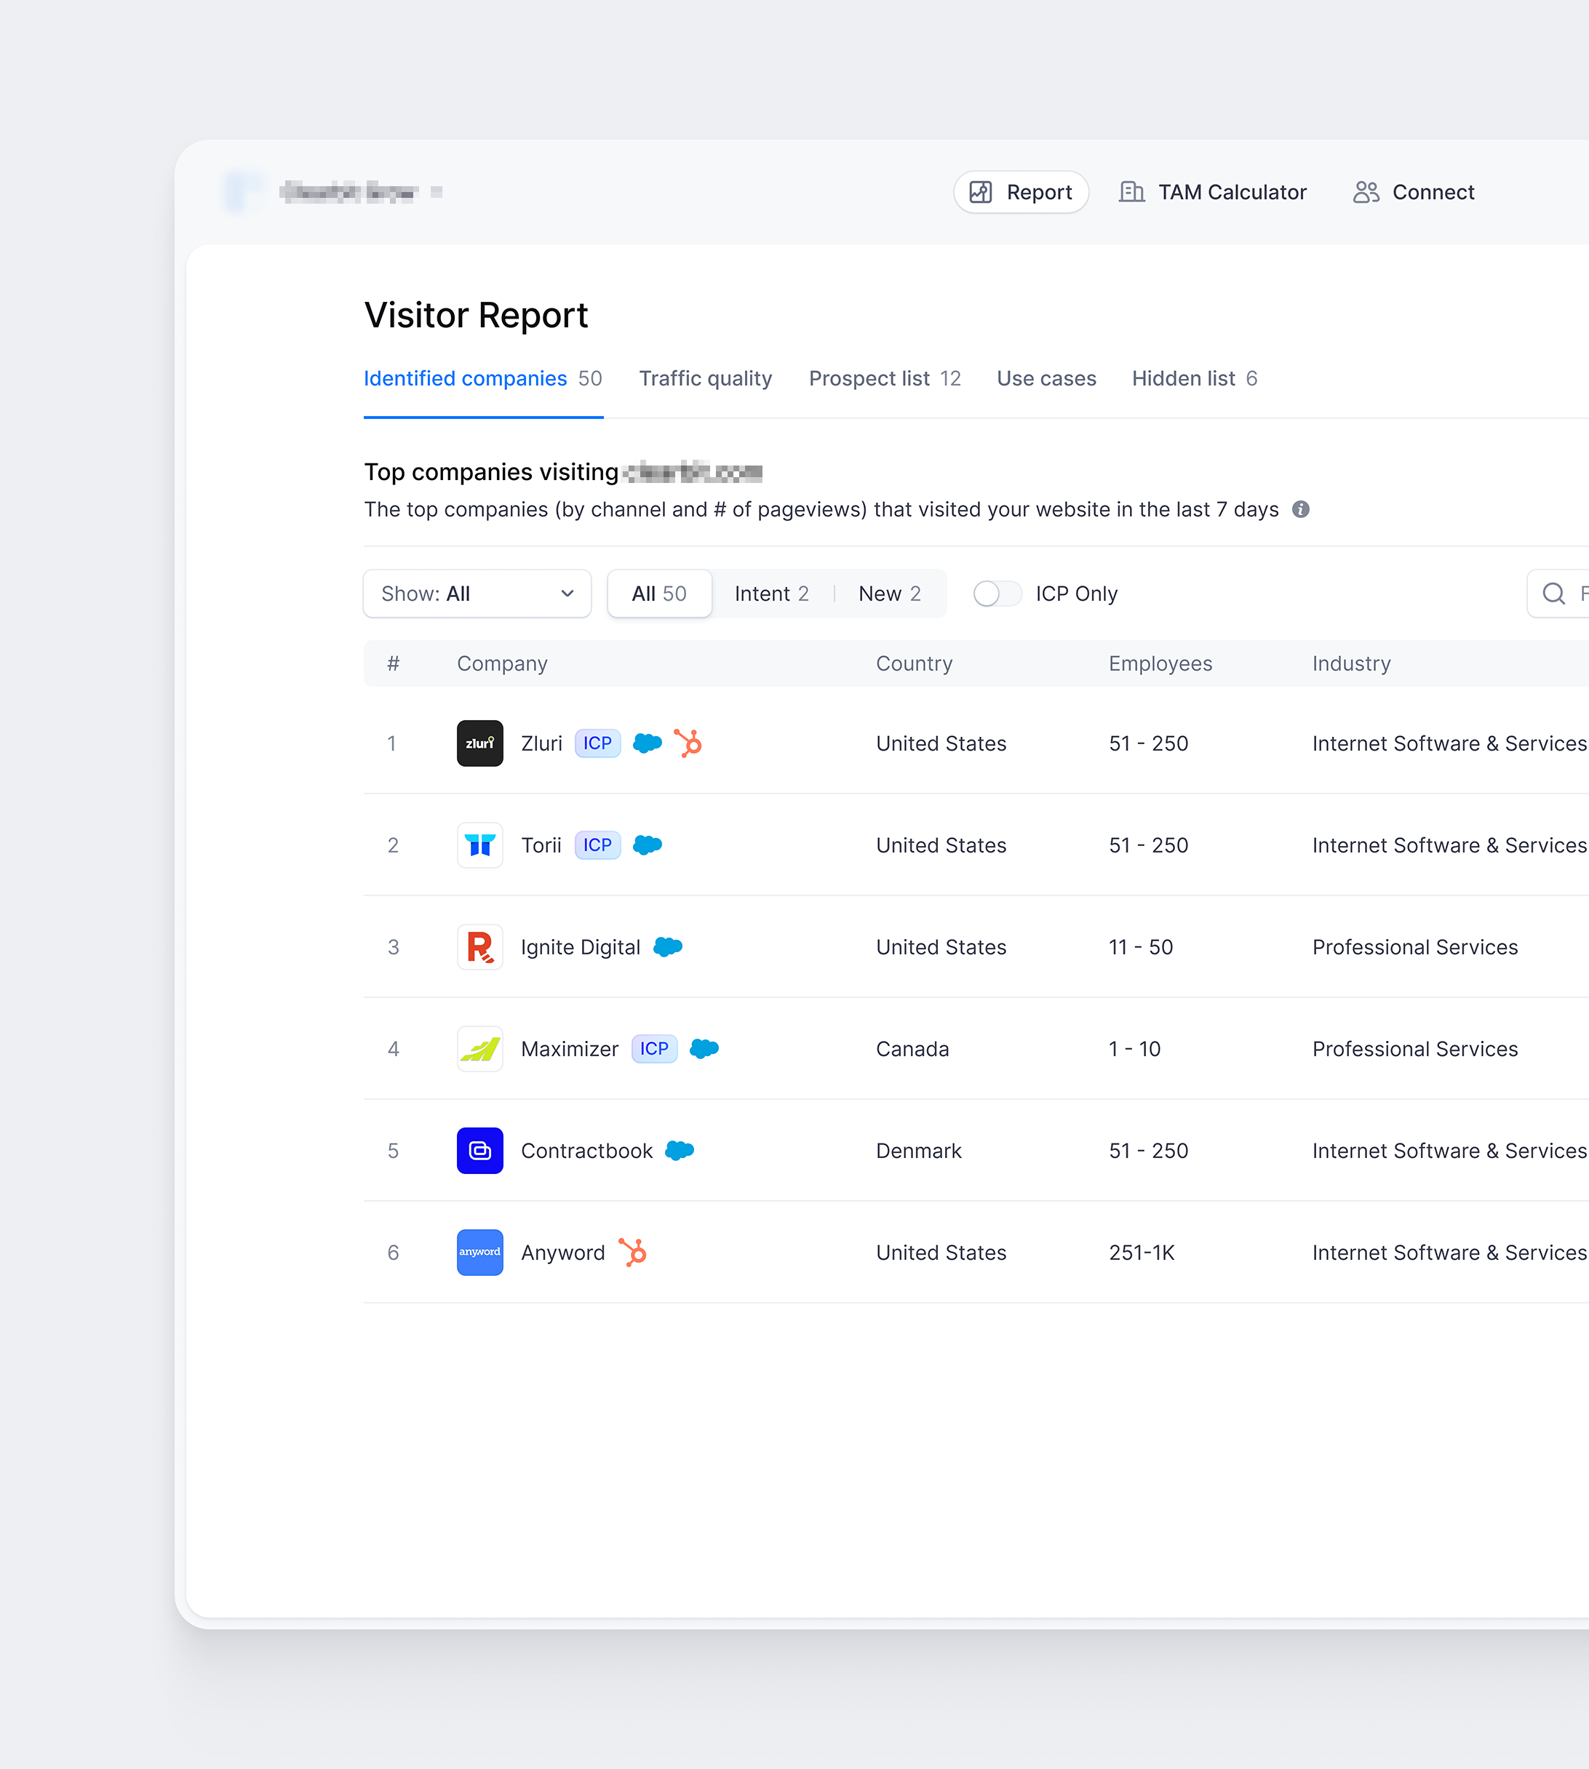
Task: Click the HubSpot icon beside Anyword
Action: tap(633, 1253)
